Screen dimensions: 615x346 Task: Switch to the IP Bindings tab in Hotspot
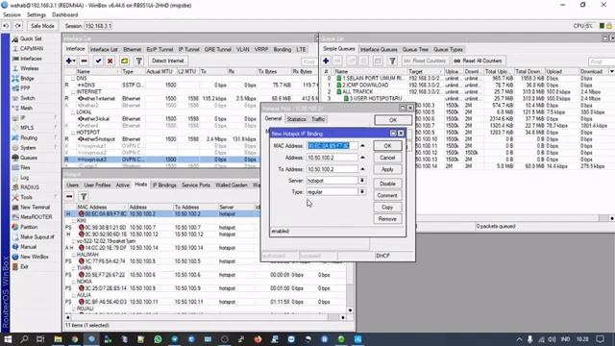point(164,185)
